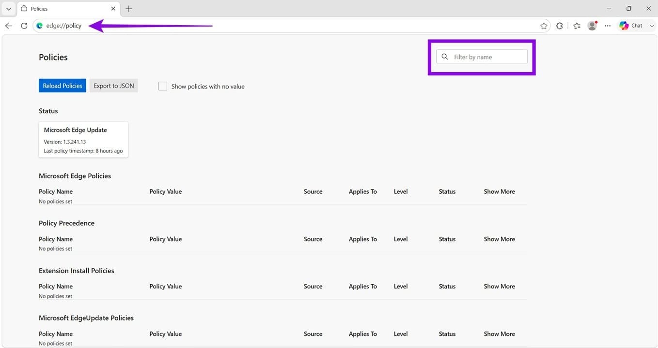Click the Microsoft Edge Policies section heading

tap(75, 176)
